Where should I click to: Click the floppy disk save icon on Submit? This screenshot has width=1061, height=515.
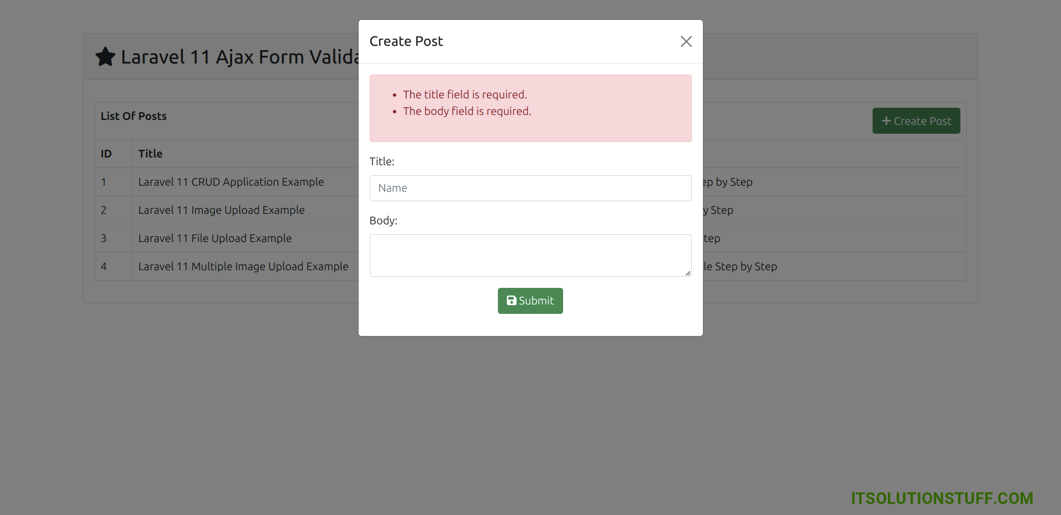point(512,301)
